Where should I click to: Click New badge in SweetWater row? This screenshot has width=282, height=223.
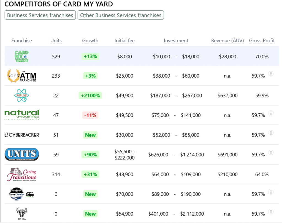90,194
